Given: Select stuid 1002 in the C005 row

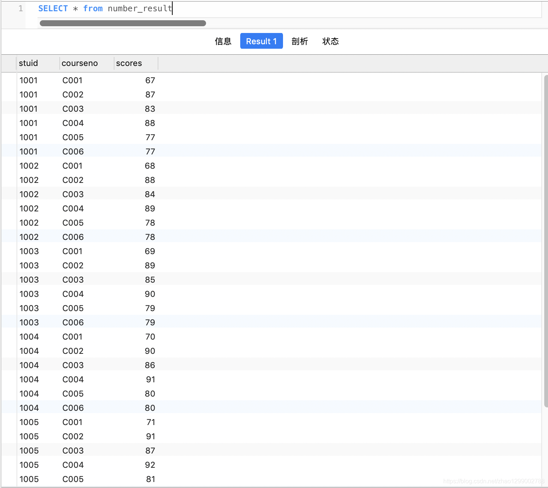Looking at the screenshot, I should click(x=29, y=223).
